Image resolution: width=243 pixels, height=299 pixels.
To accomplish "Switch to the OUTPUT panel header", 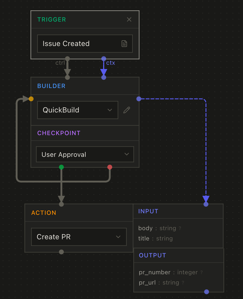I will 152,255.
